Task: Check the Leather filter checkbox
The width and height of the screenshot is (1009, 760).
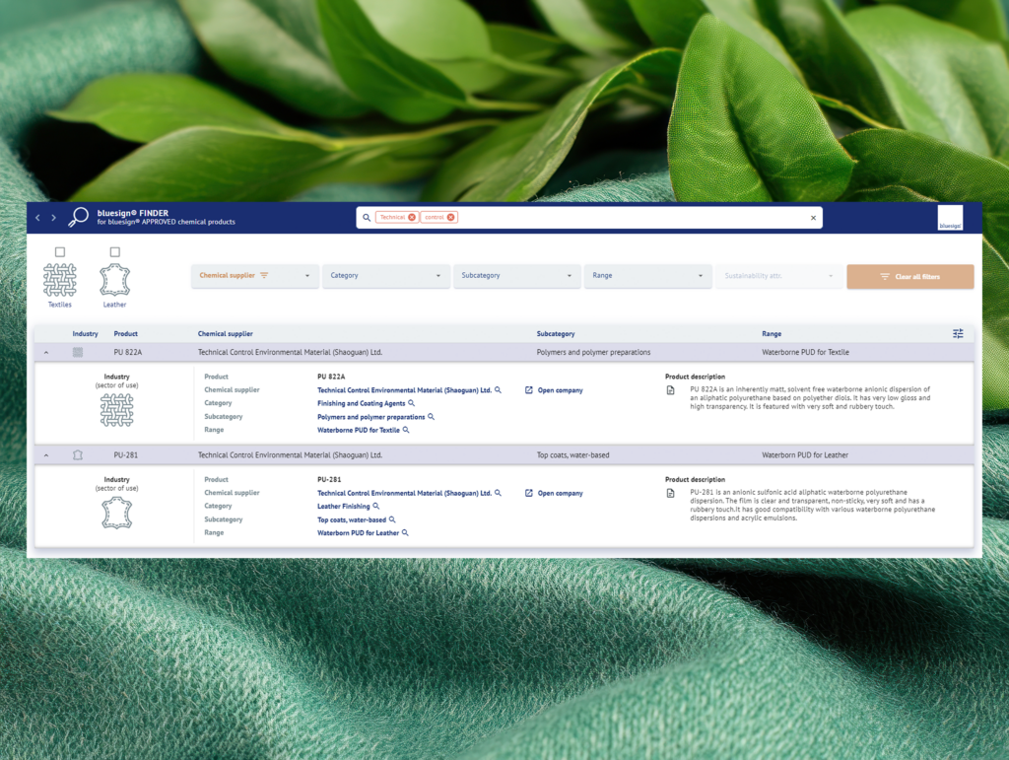Action: pyautogui.click(x=114, y=251)
